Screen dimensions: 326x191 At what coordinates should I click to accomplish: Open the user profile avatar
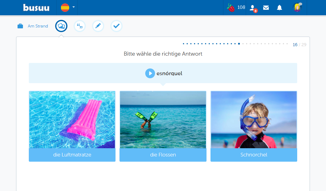297,7
